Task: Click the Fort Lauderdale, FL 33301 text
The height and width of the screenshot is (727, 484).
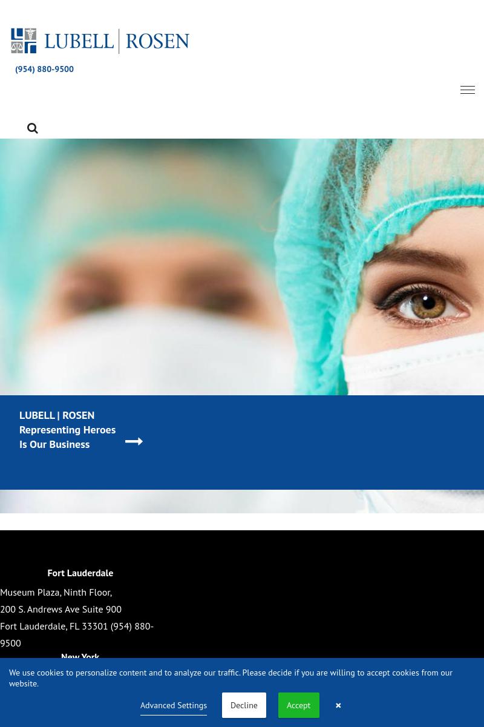Action: [54, 626]
